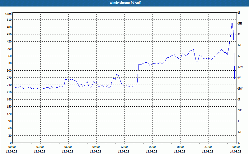Click the NW compass label
249x155 pixels.
240,67
